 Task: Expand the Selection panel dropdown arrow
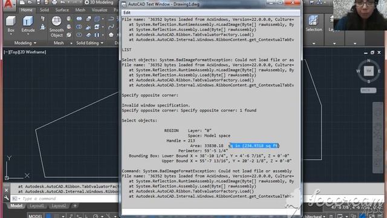click(x=314, y=44)
